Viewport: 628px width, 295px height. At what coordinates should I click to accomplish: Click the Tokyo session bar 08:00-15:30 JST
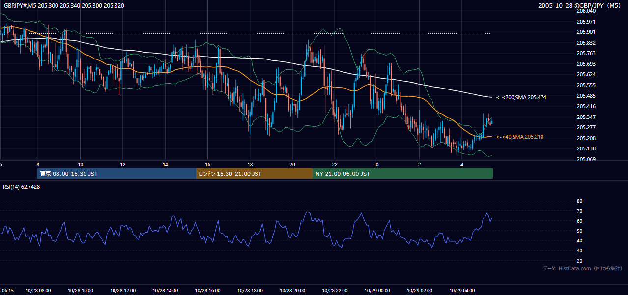click(x=116, y=174)
